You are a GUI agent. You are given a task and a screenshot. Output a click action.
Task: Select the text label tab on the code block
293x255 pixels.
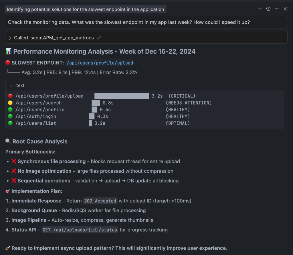pyautogui.click(x=20, y=85)
